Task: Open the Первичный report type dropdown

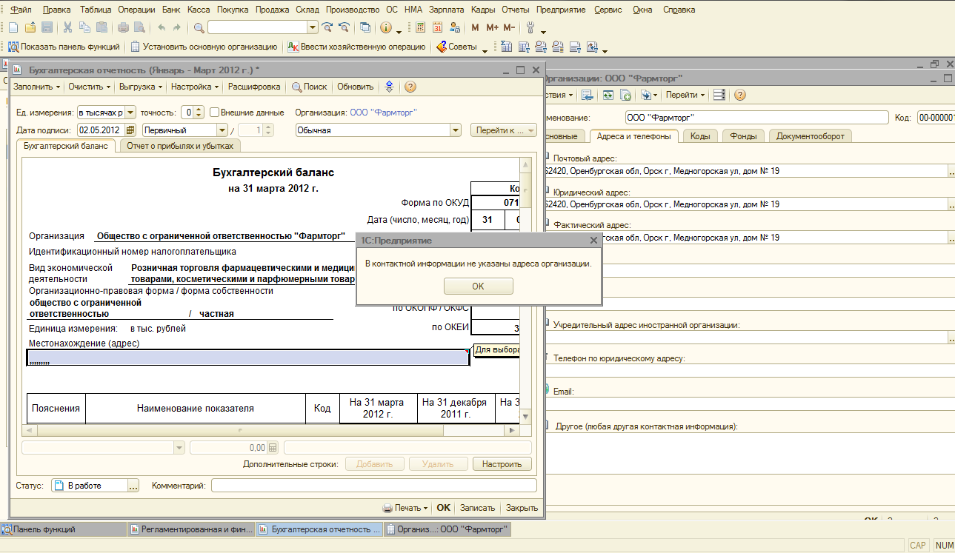Action: click(x=222, y=130)
